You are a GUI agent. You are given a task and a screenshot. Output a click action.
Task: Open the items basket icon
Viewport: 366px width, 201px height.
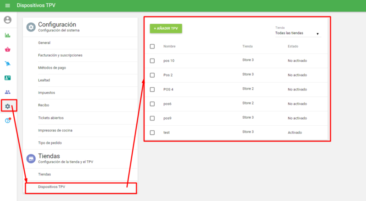(x=7, y=49)
